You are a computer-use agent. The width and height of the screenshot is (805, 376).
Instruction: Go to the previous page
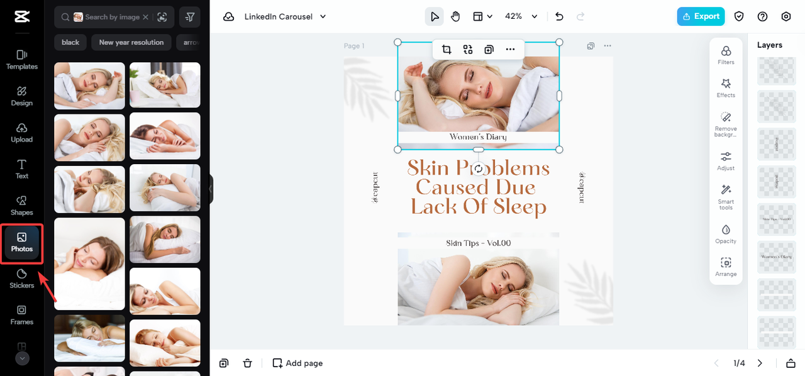[716, 363]
